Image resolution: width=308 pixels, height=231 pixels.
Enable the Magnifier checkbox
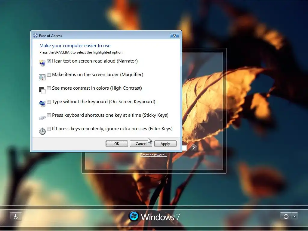[49, 75]
